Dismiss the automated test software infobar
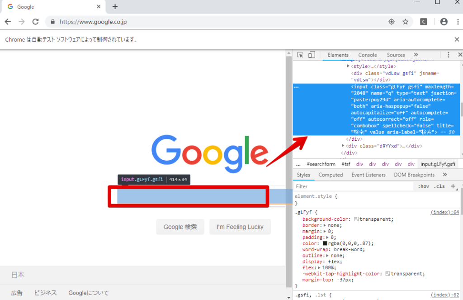463x300 pixels. pos(457,39)
